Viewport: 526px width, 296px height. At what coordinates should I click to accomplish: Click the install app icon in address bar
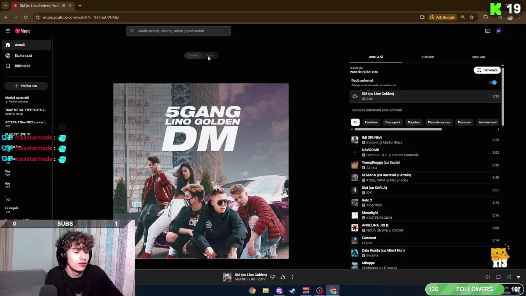coord(422,17)
